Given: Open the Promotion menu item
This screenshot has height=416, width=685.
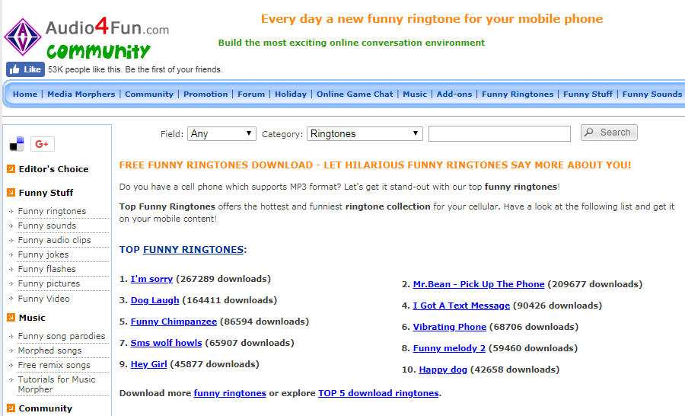Looking at the screenshot, I should point(205,94).
